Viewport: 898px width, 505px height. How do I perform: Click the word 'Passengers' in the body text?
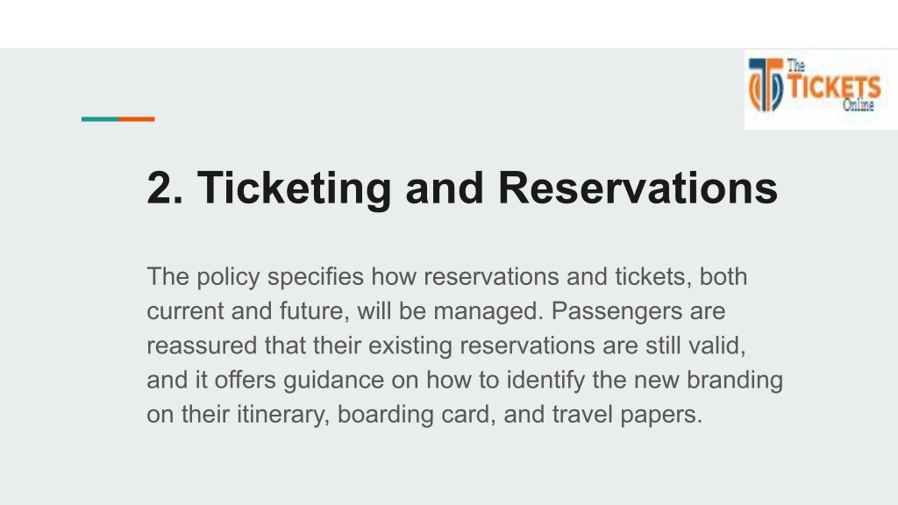point(616,312)
